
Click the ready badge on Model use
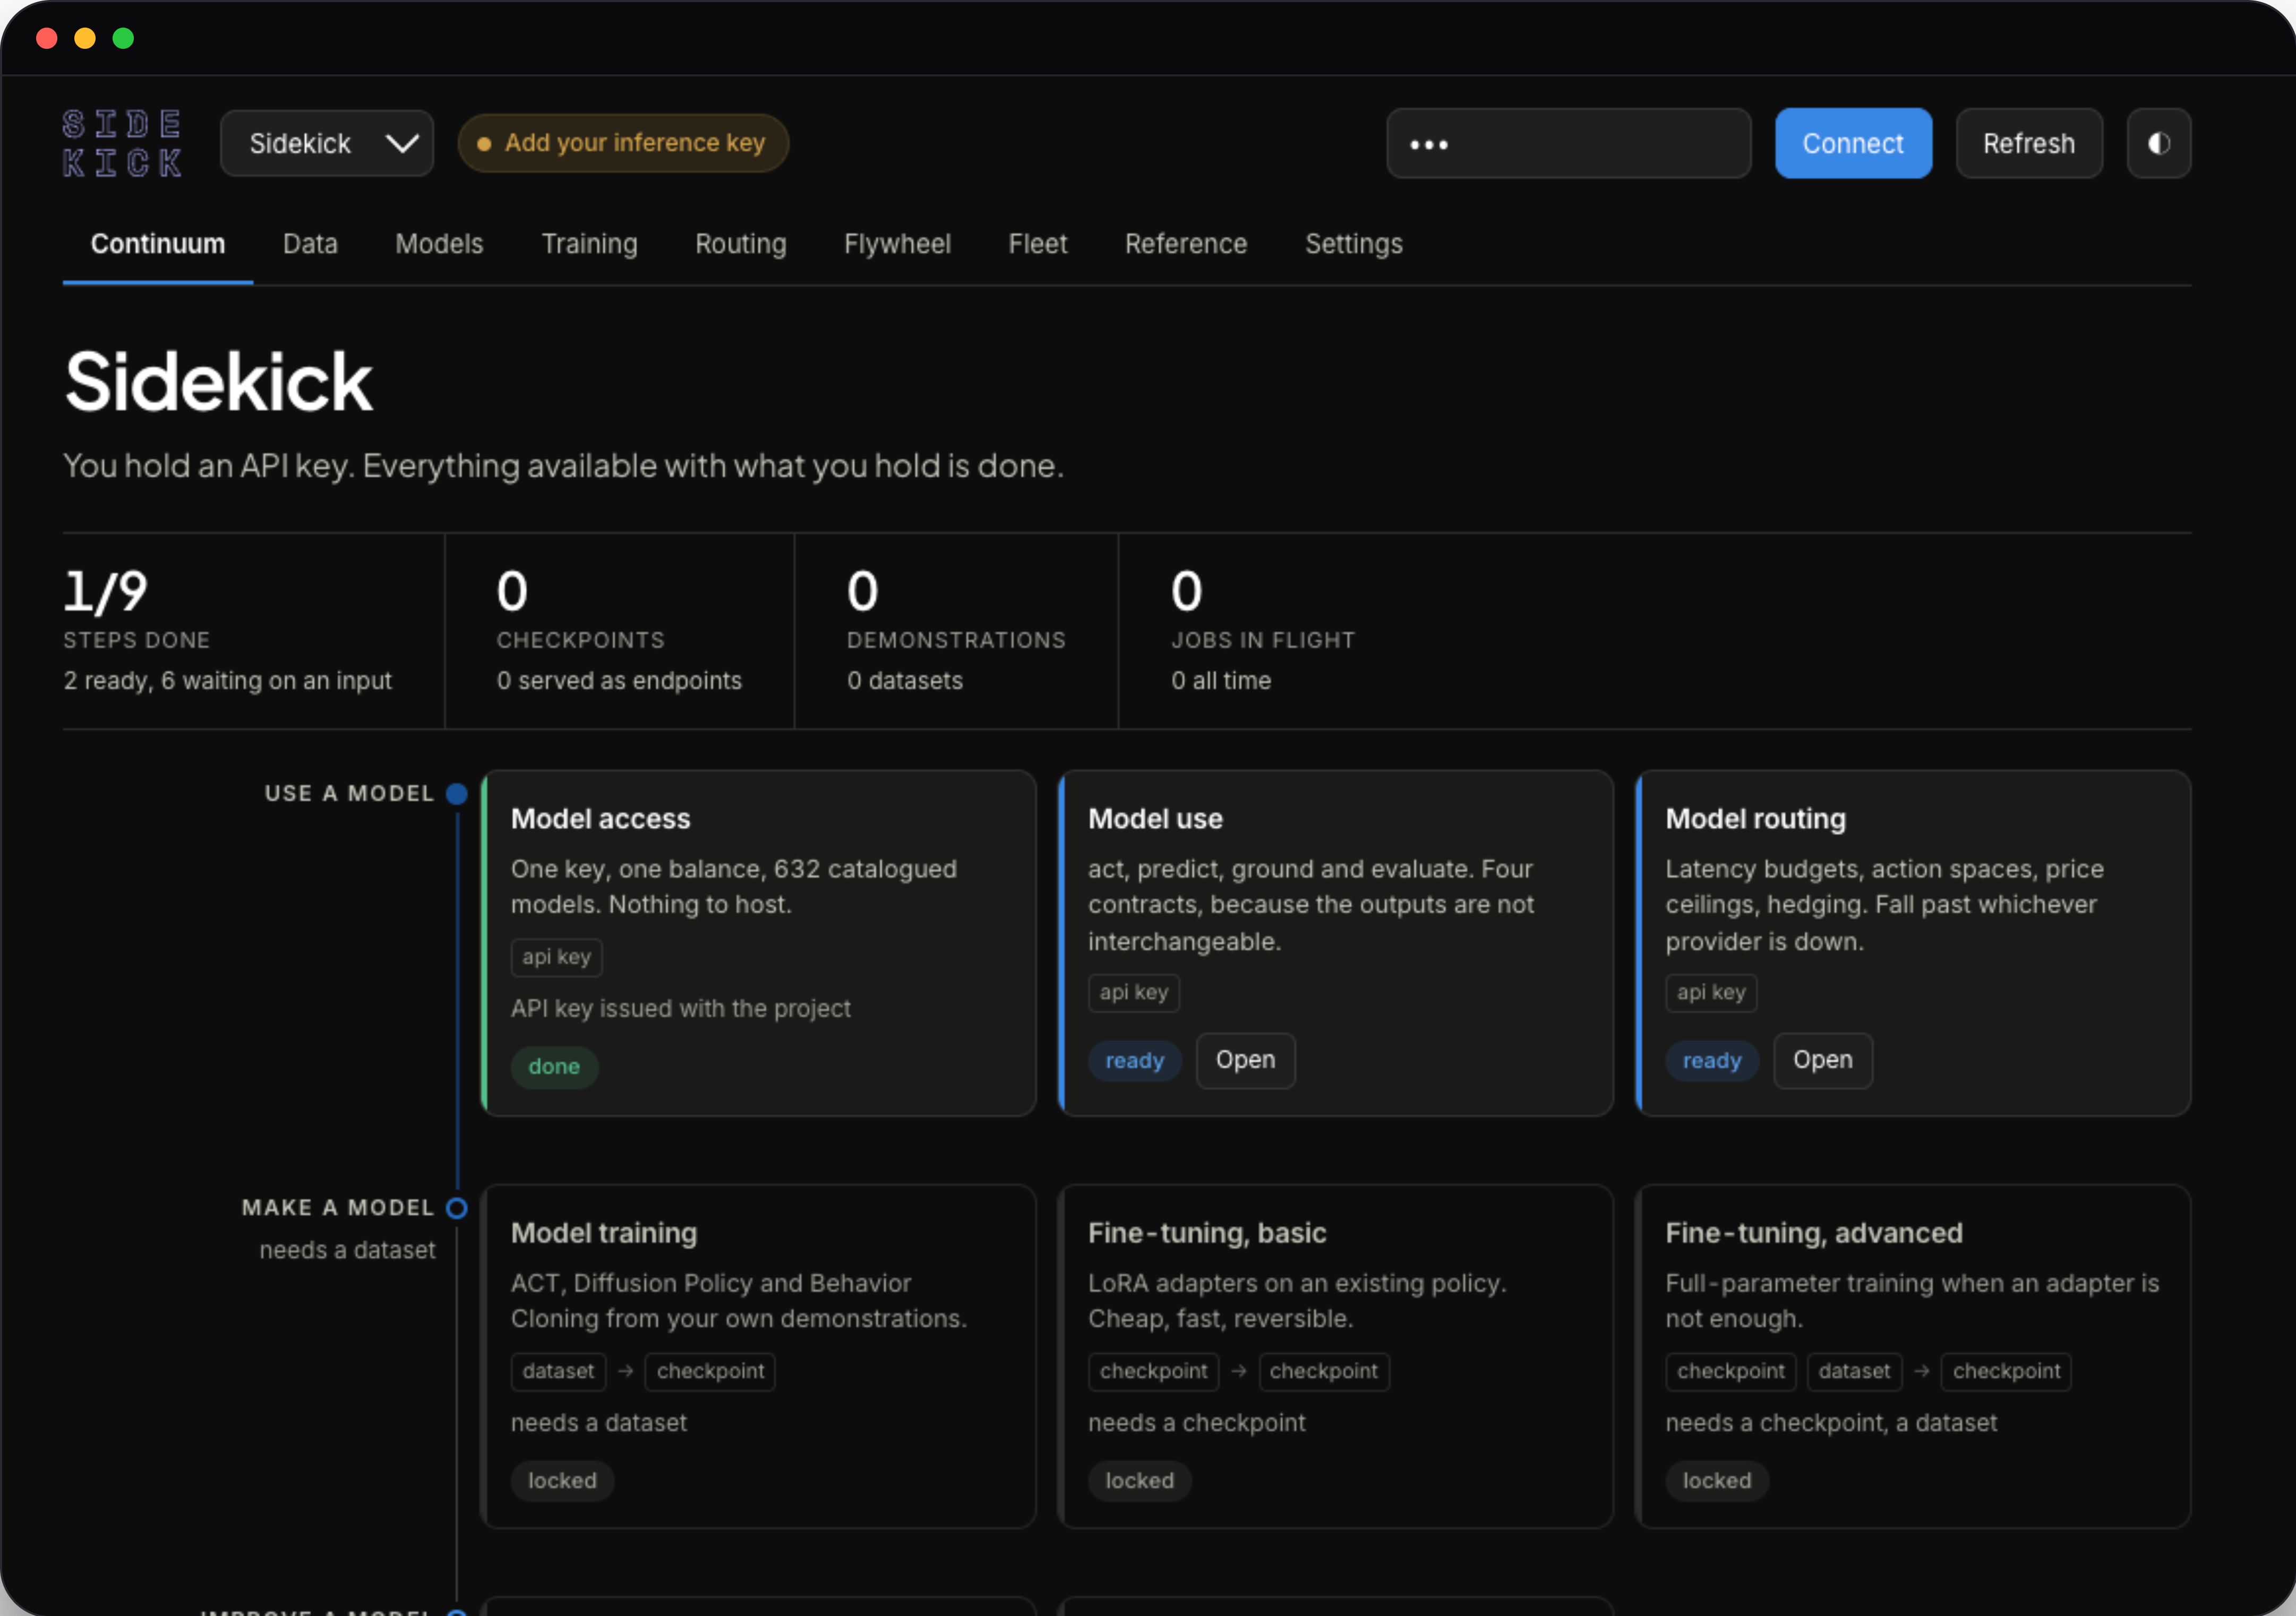[1134, 1060]
